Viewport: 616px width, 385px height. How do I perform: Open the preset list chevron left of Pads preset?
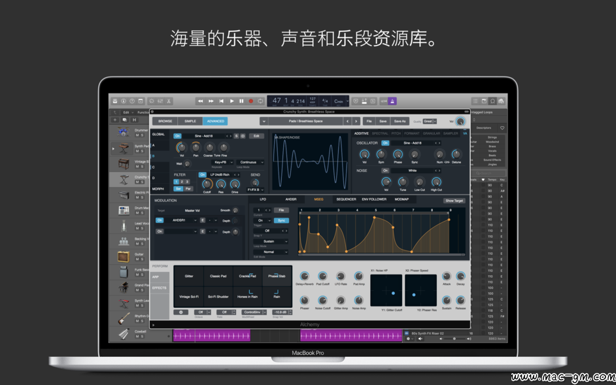[264, 121]
